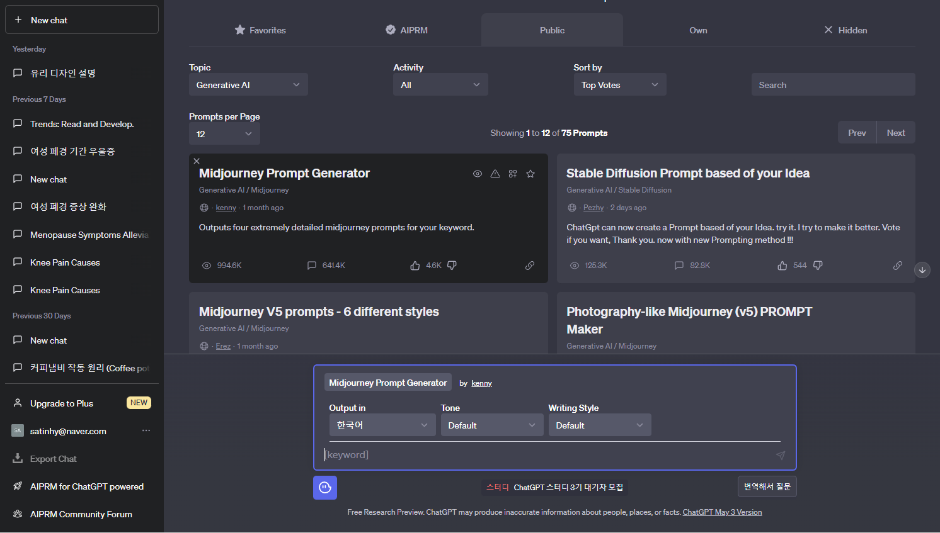Click the purple AIPRM chat icon button
The image size is (940, 533).
click(x=325, y=488)
